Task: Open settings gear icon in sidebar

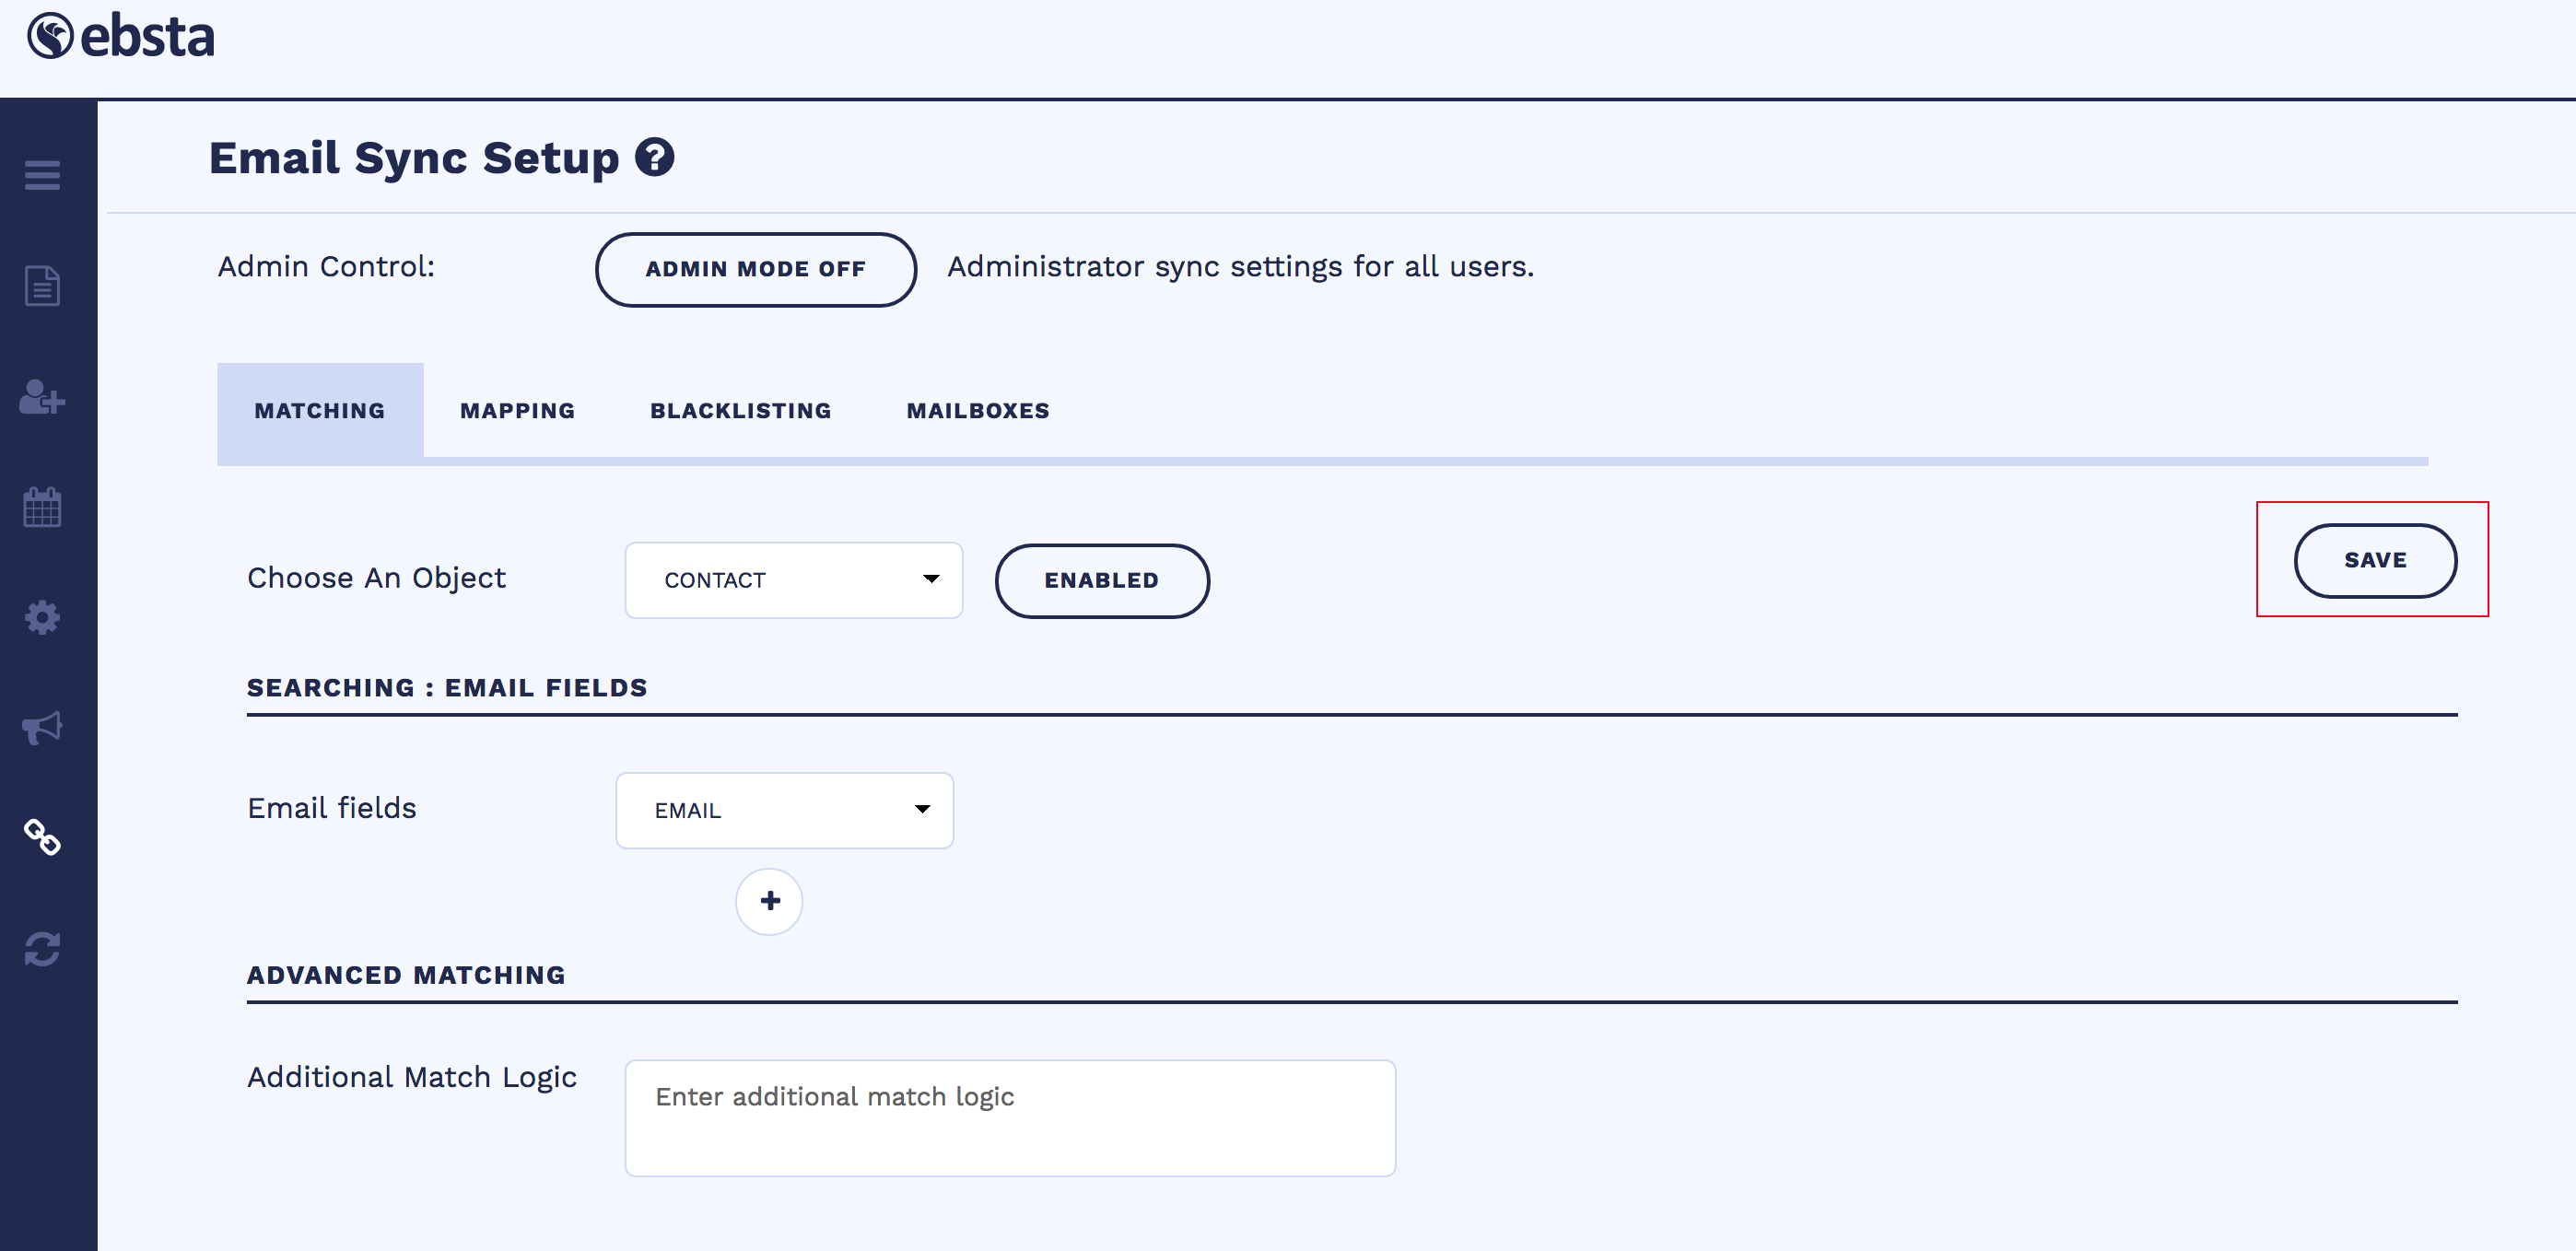Action: point(42,617)
